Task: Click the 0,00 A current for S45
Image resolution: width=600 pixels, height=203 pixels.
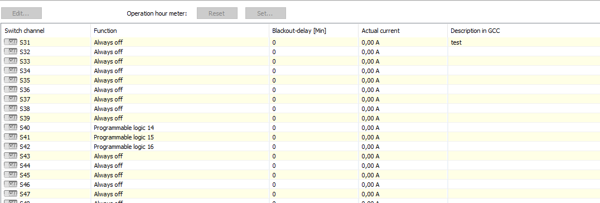Action: pos(370,175)
